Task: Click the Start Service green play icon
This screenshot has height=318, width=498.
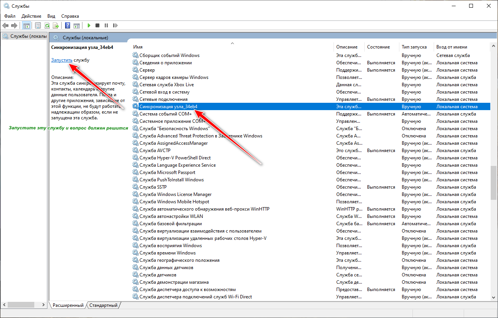Action: coord(89,25)
